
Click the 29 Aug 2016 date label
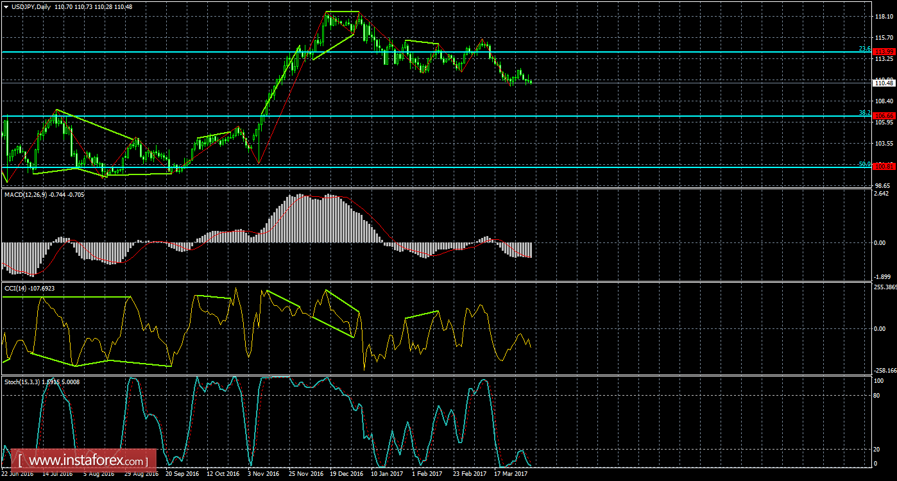point(141,475)
